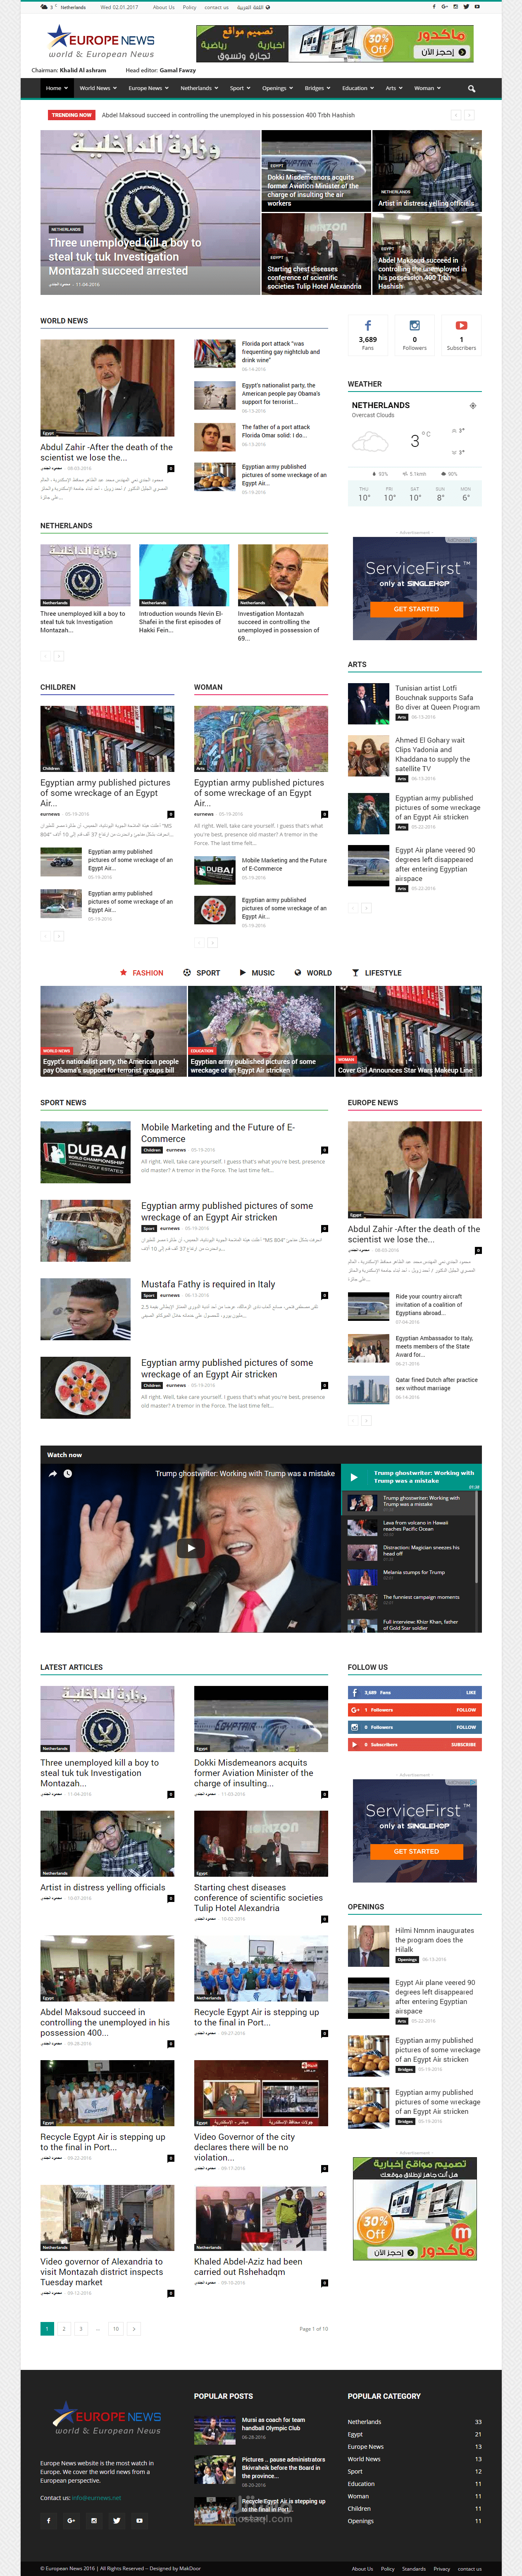Click the Facebook LIKE bar in Follow Us
The width and height of the screenshot is (522, 2576).
(415, 1692)
